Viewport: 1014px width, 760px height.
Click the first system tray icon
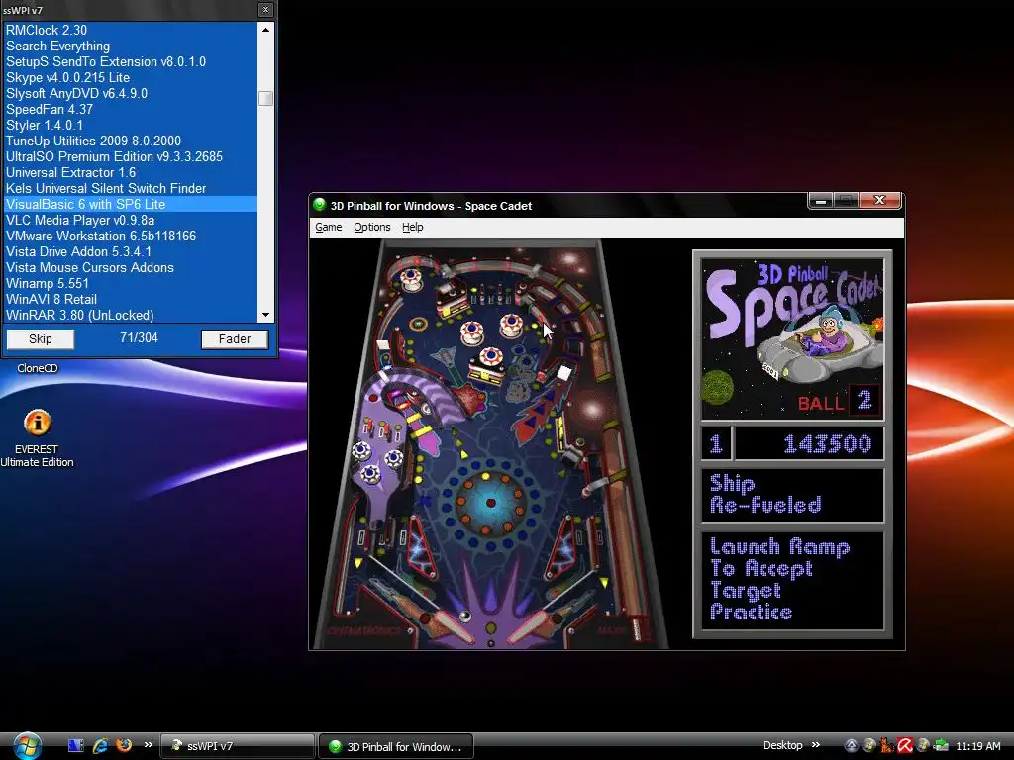pos(852,746)
